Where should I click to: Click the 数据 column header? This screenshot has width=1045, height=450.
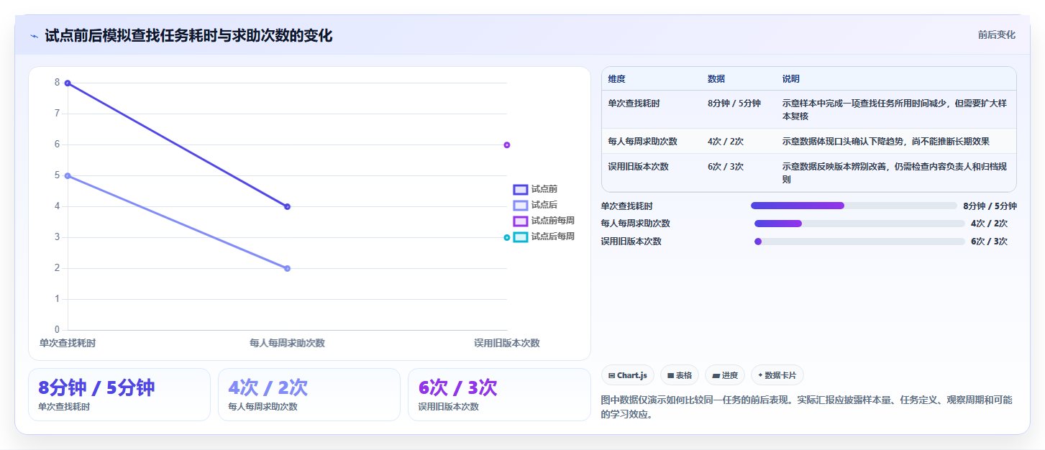click(x=716, y=79)
